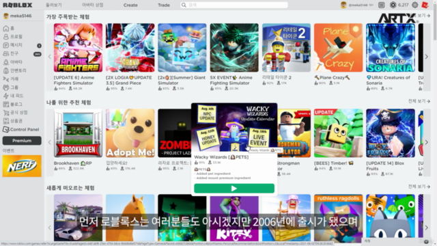The width and height of the screenshot is (437, 246).
Task: Open the Roblox logo home link
Action: coord(17,5)
